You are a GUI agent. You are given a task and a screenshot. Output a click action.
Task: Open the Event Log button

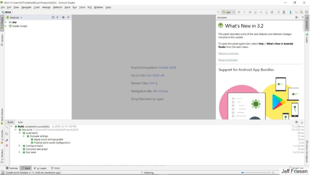click(296, 168)
